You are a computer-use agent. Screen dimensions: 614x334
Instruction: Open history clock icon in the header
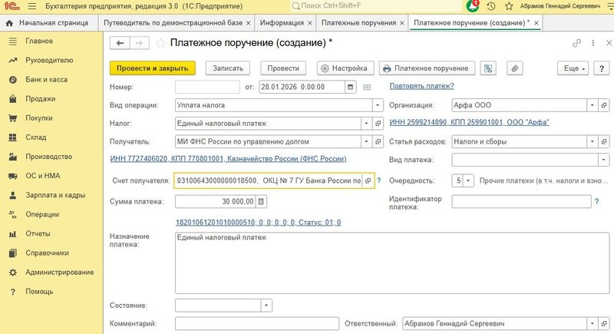[491, 6]
